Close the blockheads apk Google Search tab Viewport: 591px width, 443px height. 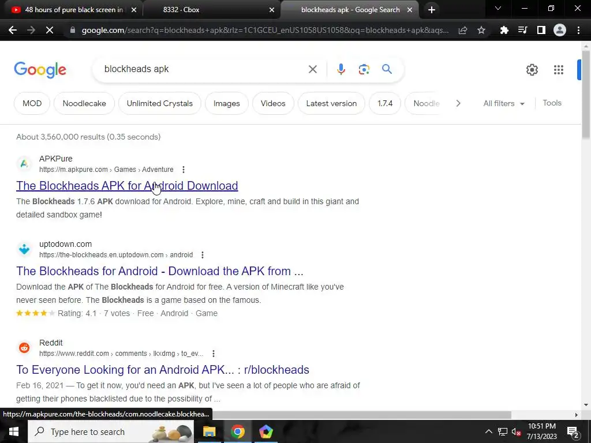[410, 10]
